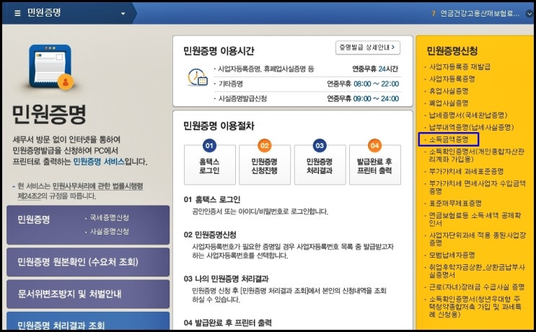Click the 민원증명신청 panel heading
Screen dimensions: 536x332
point(452,51)
